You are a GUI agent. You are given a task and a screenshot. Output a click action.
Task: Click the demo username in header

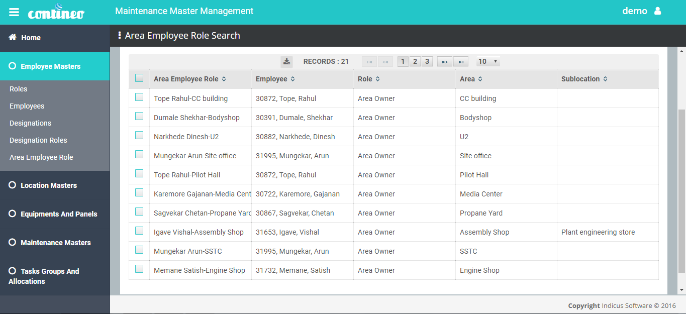point(635,11)
